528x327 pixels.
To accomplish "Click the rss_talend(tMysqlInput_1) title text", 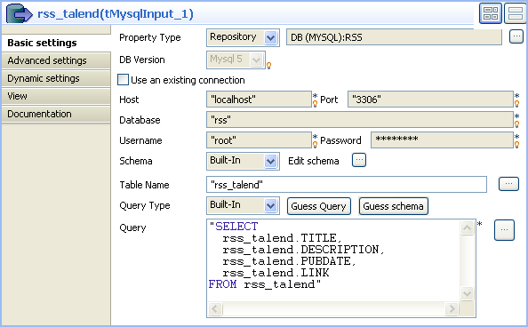I will [116, 14].
